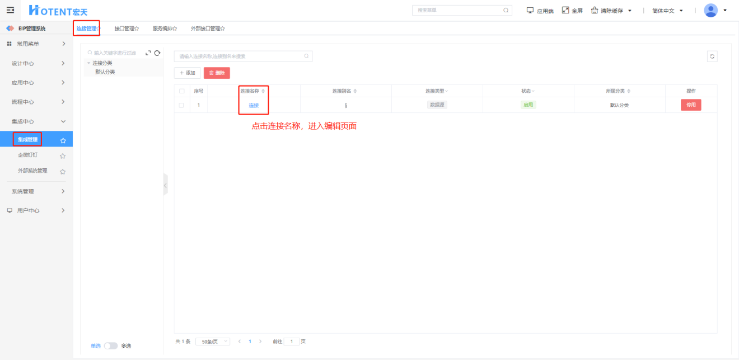Screen dimensions: 739x360
Task: Click the user avatar icon
Action: (710, 10)
